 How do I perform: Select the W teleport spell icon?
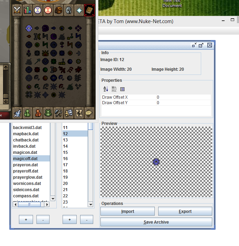click(29, 70)
